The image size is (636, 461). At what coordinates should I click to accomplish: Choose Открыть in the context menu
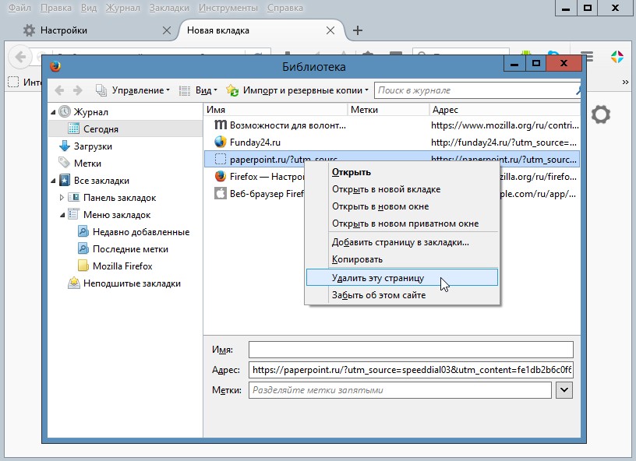(402, 172)
